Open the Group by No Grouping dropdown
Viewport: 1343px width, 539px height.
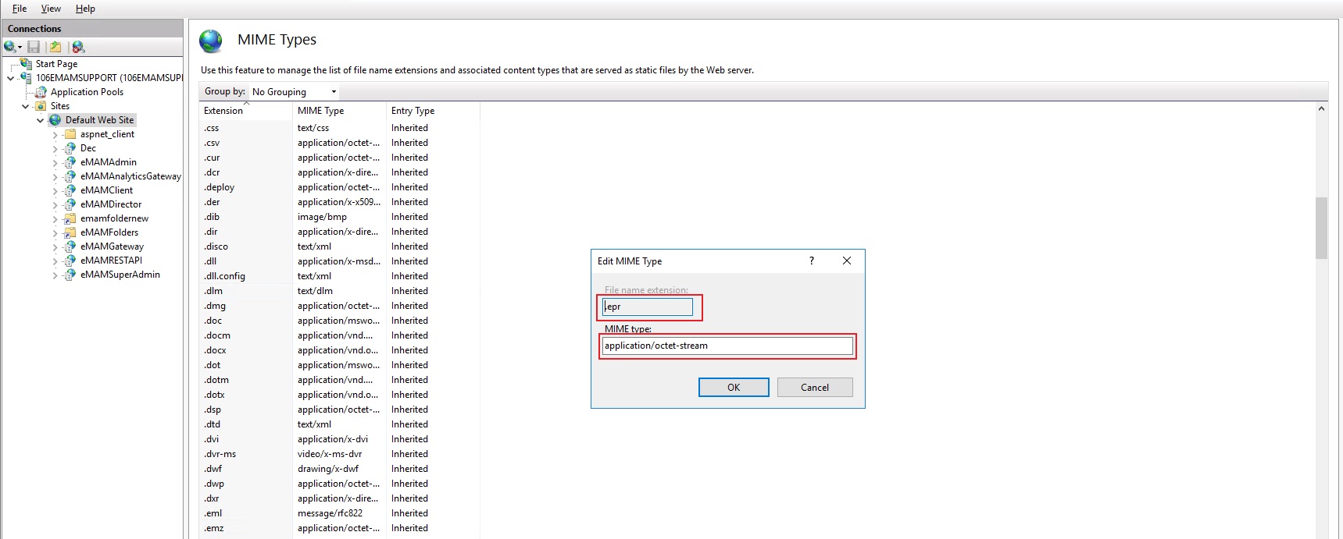click(x=295, y=92)
